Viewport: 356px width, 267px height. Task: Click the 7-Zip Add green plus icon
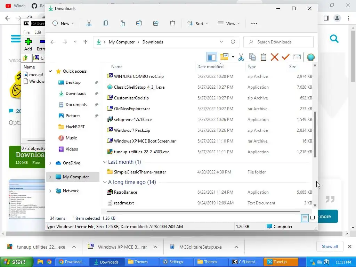(x=28, y=42)
